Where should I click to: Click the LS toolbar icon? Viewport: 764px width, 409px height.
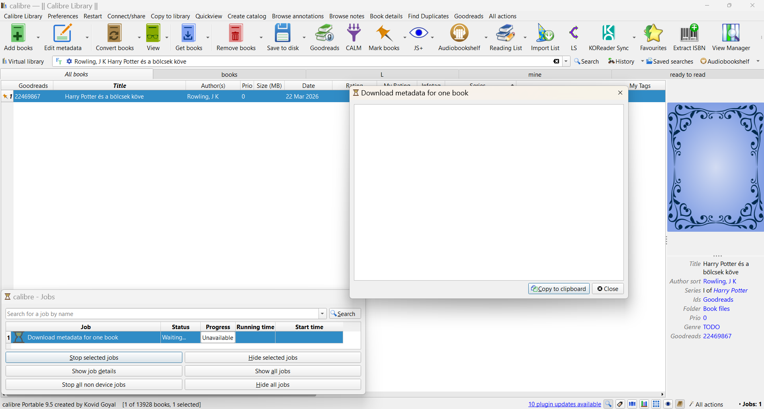[574, 33]
